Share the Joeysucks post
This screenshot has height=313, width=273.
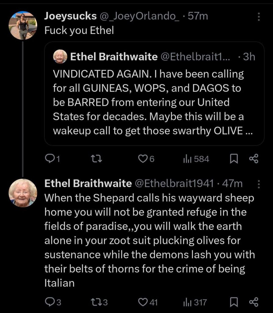[x=254, y=158]
